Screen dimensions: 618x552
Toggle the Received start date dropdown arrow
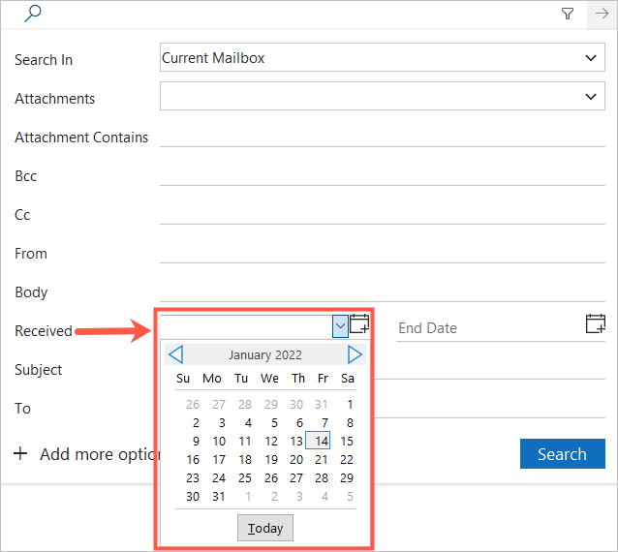click(x=339, y=326)
